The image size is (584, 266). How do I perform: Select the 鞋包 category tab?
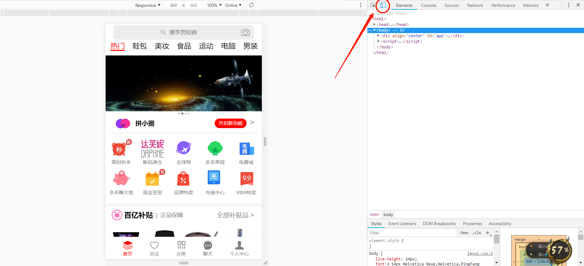point(140,46)
